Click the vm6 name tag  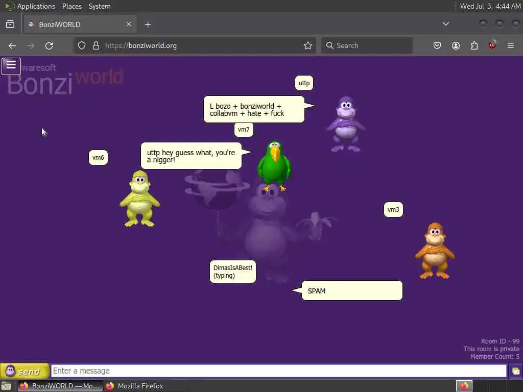click(98, 157)
